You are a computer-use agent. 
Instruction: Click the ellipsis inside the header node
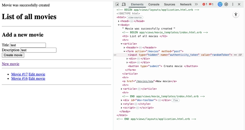point(140,48)
